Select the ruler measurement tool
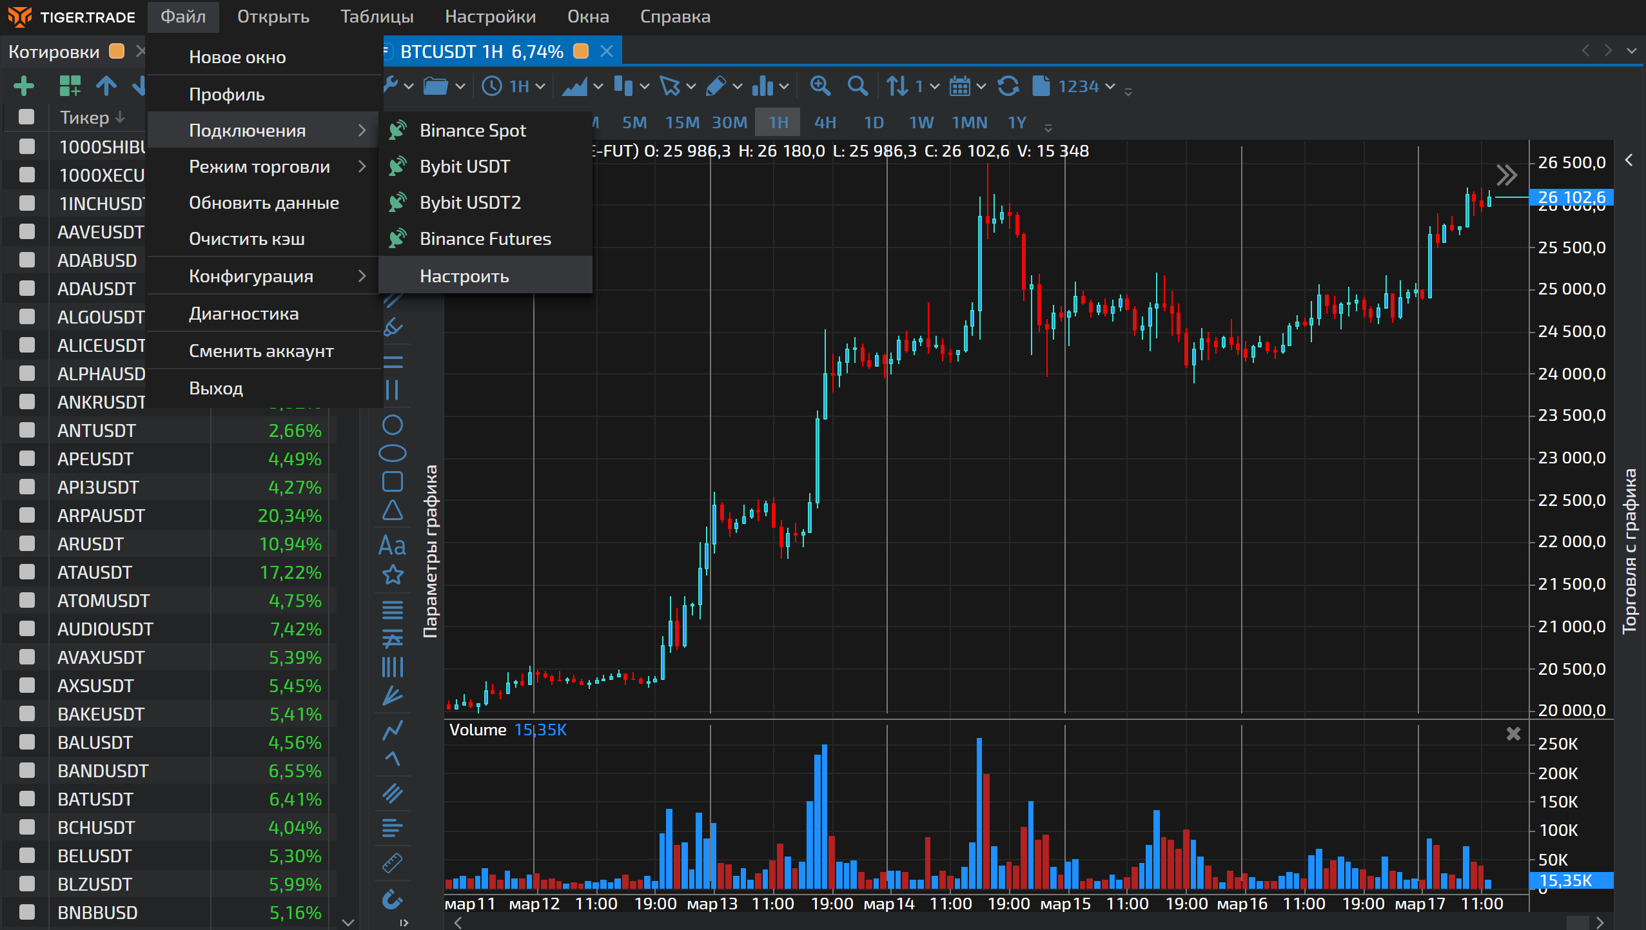Viewport: 1646px width, 930px height. [x=392, y=862]
